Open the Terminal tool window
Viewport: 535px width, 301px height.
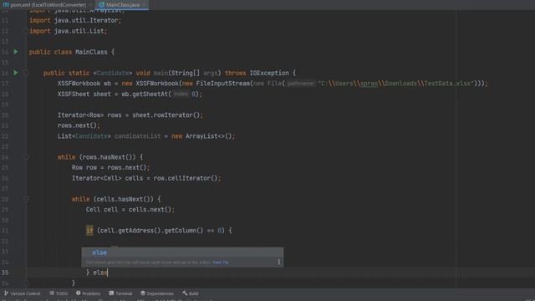click(120, 293)
